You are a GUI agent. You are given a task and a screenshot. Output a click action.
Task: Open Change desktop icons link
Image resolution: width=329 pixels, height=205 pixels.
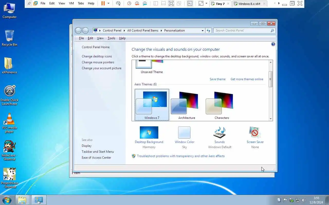tap(97, 56)
